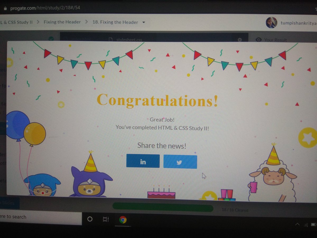Image resolution: width=317 pixels, height=238 pixels.
Task: Check the battery status icon
Action: pyautogui.click(x=313, y=224)
